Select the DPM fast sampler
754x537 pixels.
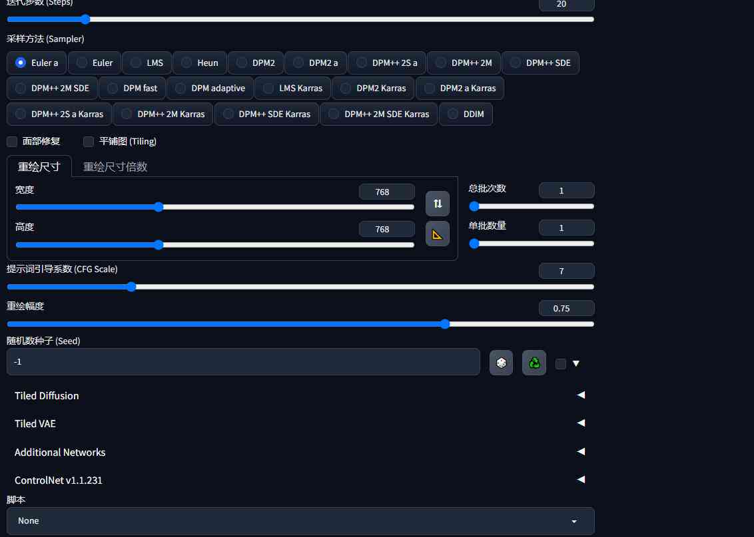tap(133, 89)
